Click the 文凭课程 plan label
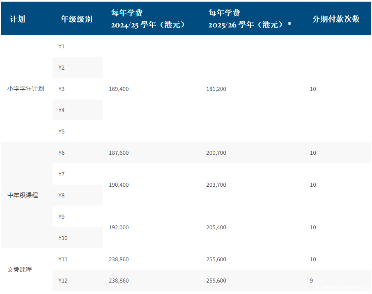 [x=20, y=270]
